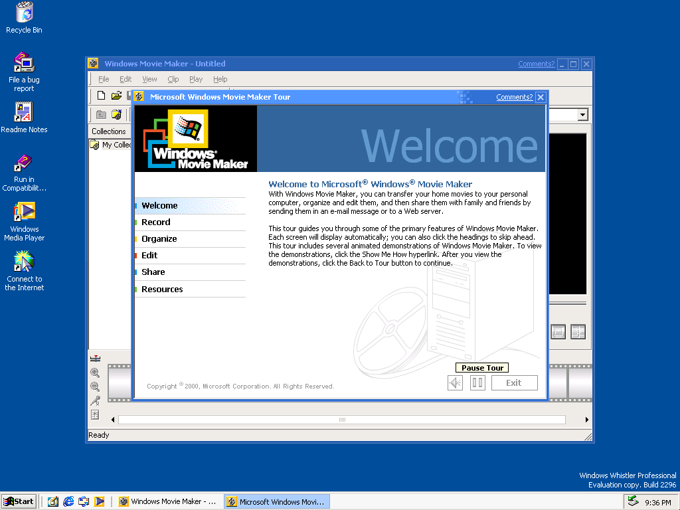This screenshot has height=510, width=680.
Task: Pause the tour with pause button
Action: tap(477, 383)
